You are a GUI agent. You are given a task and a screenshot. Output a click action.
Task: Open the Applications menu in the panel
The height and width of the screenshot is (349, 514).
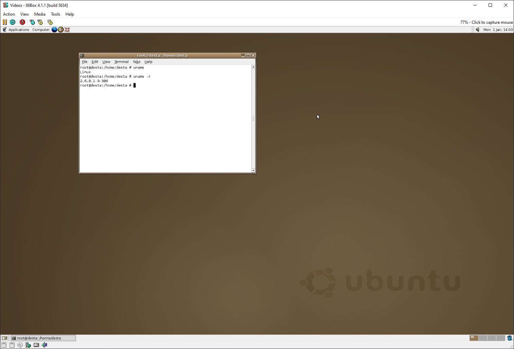19,30
